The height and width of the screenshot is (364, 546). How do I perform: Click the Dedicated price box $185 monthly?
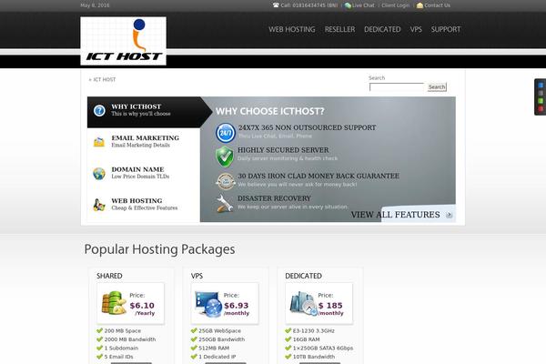319,303
